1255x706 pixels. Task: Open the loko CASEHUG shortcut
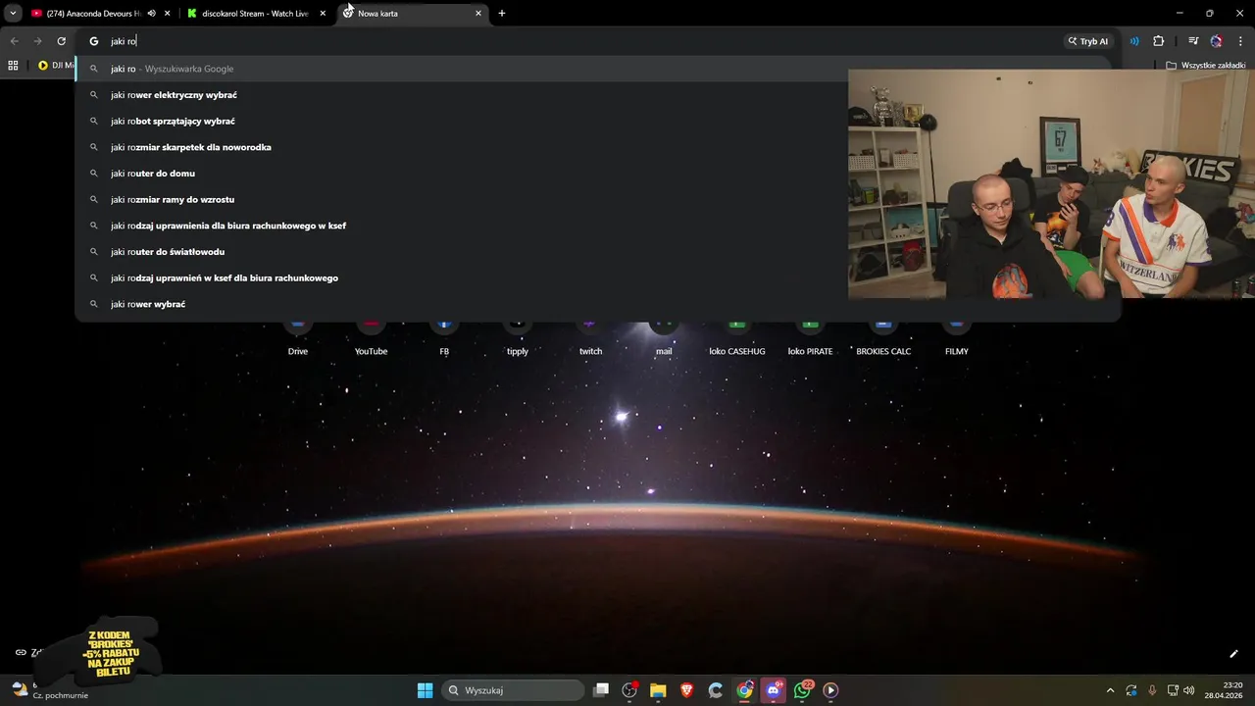(737, 337)
